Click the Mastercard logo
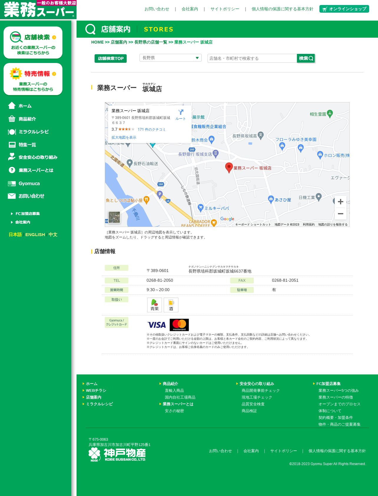Image resolution: width=378 pixels, height=496 pixels. [179, 325]
